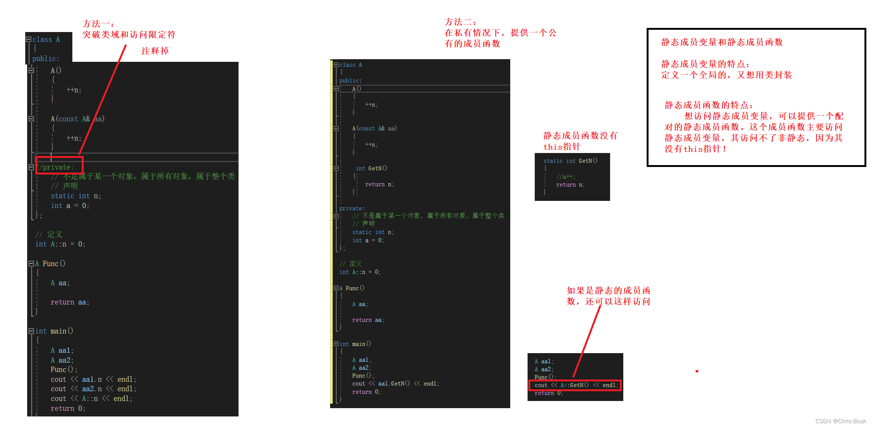Click the commented '//private:' line
Viewport: 872px width, 427px height.
tap(55, 167)
